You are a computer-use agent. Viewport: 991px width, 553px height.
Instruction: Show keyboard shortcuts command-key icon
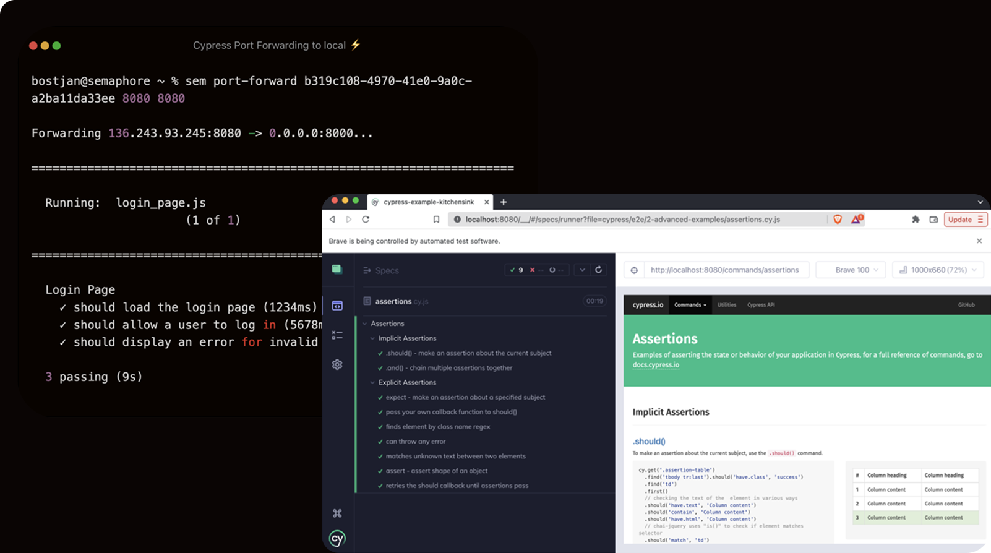point(337,513)
